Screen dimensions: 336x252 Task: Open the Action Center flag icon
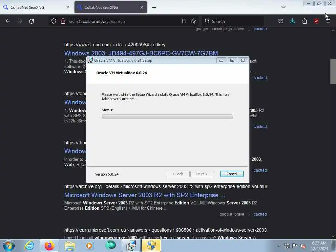[x=295, y=246]
